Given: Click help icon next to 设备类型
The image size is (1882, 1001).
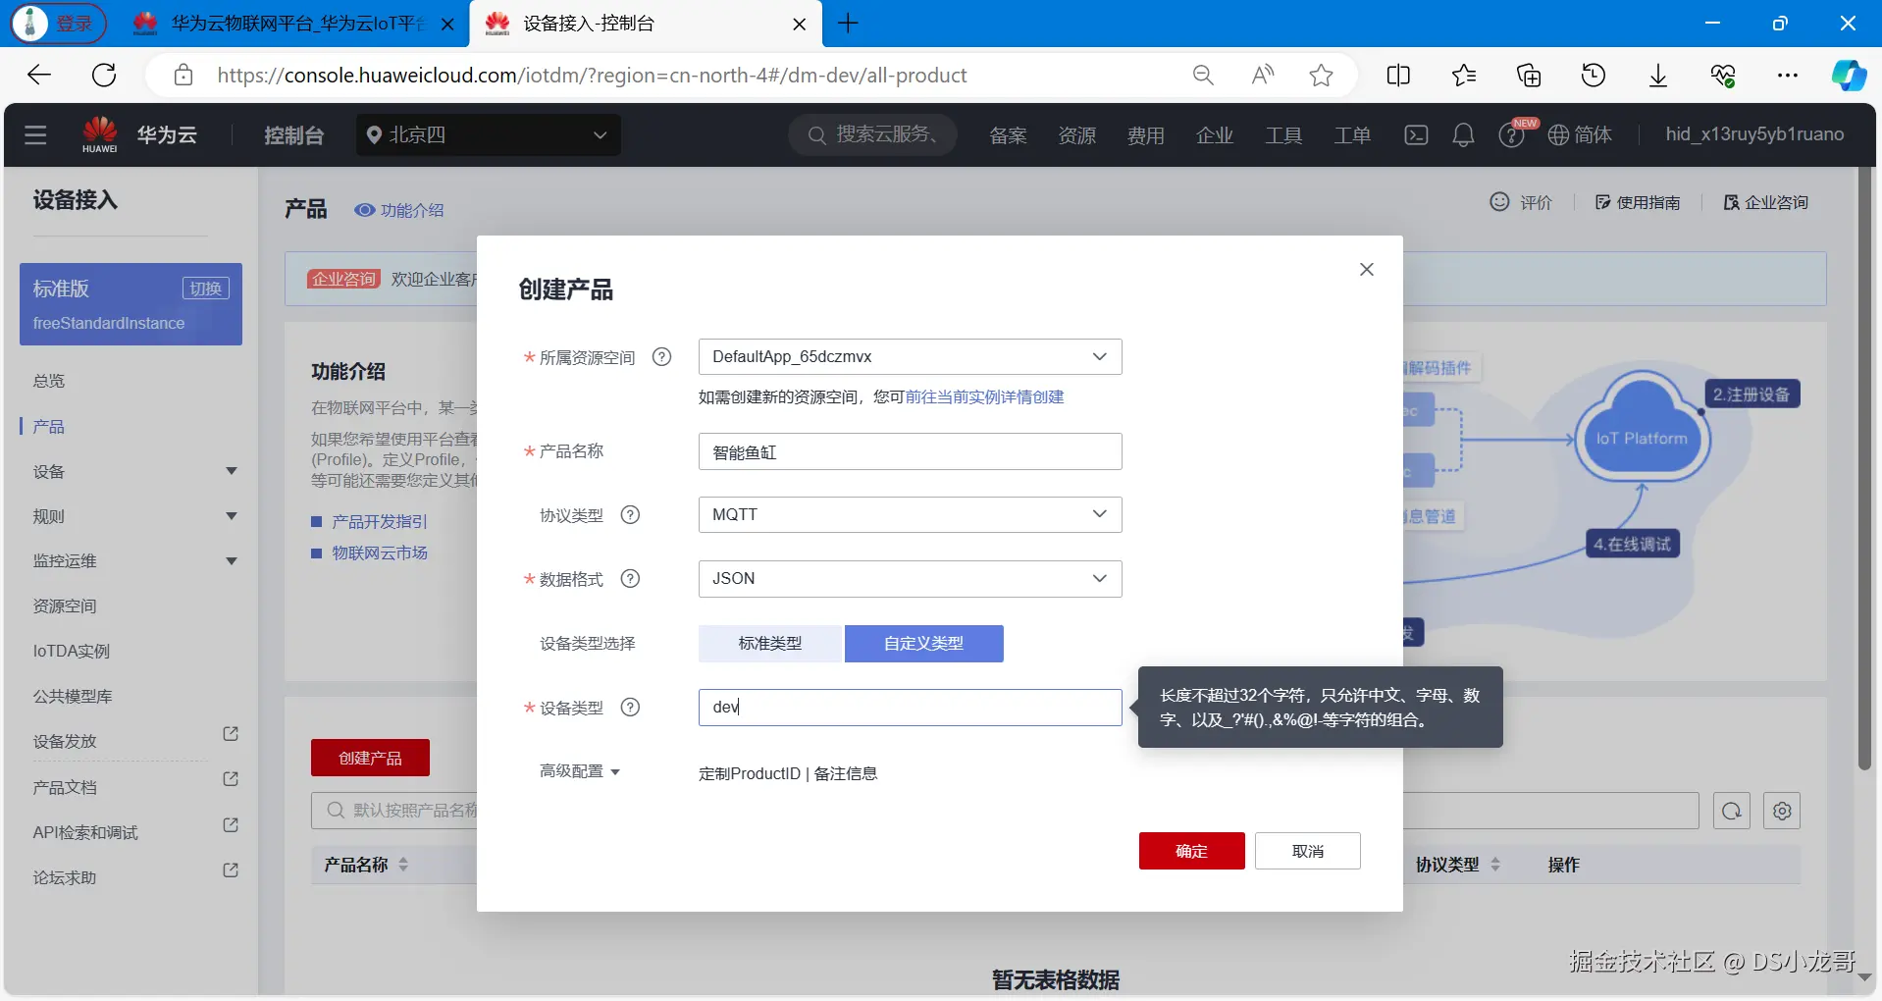Looking at the screenshot, I should [631, 708].
